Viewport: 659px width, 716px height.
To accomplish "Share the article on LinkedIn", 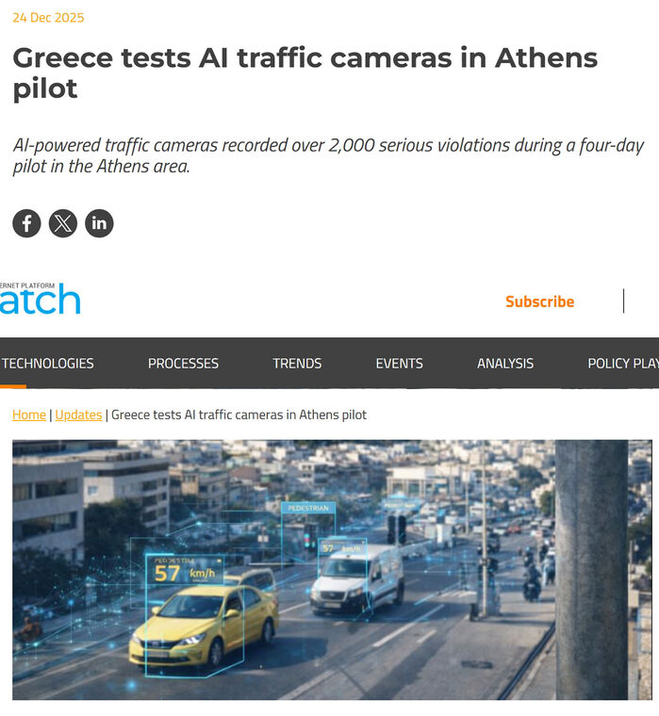I will 99,223.
